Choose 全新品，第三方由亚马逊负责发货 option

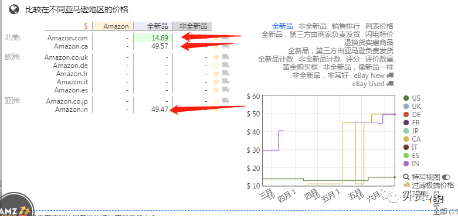point(341,51)
